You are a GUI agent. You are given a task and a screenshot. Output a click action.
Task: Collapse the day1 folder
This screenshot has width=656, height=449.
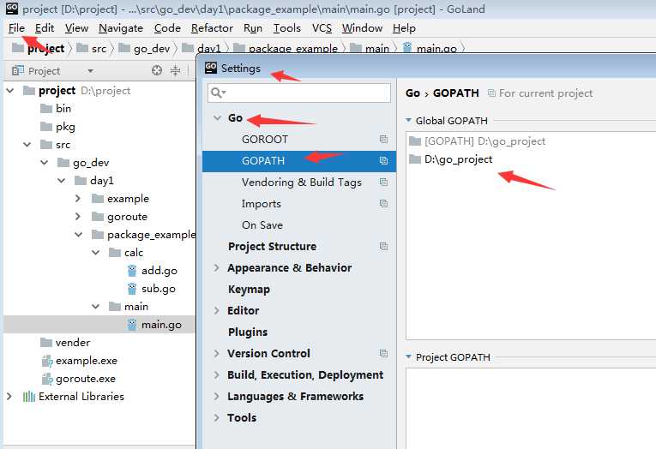62,181
